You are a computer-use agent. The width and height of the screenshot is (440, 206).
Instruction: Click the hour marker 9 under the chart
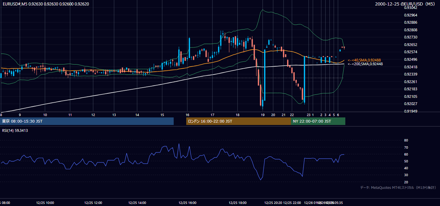point(20,115)
